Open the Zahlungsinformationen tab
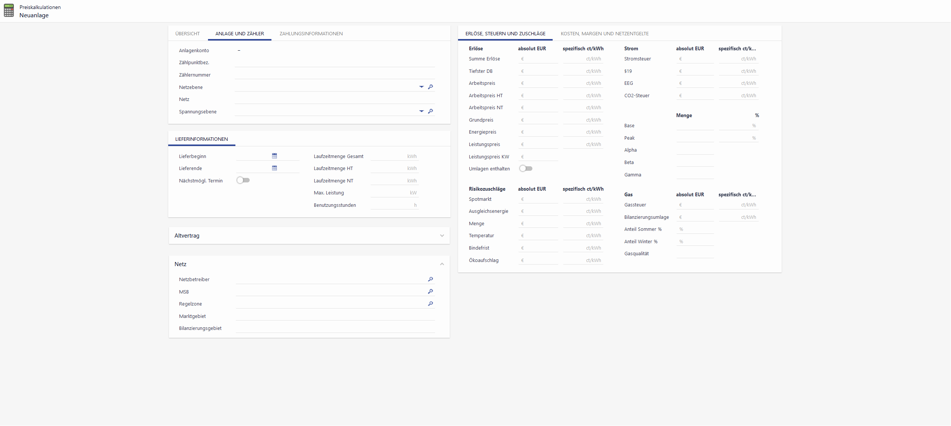The width and height of the screenshot is (951, 426). click(311, 33)
